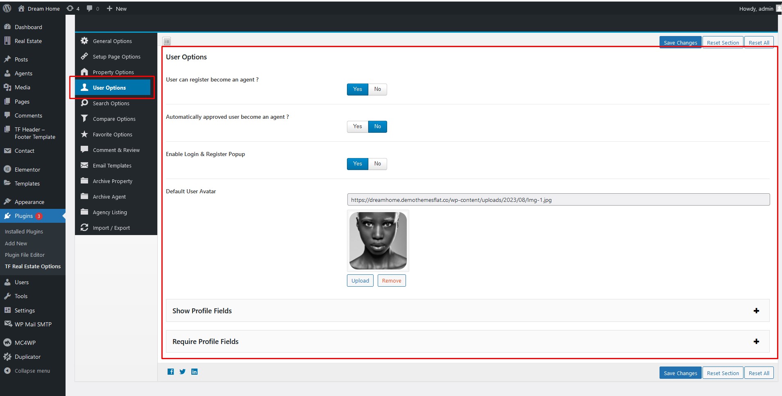Click the Compare Options funnel icon
Image resolution: width=782 pixels, height=396 pixels.
[x=84, y=118]
